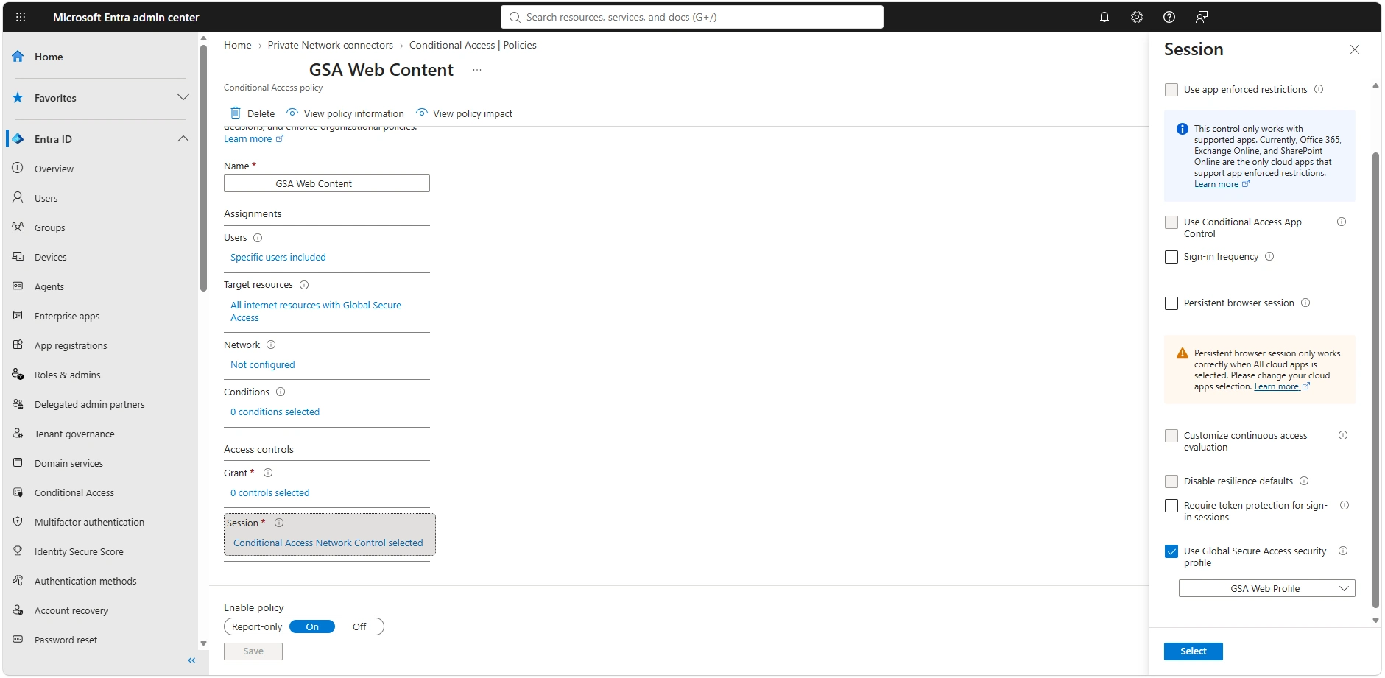Click the Enterprise apps icon
The width and height of the screenshot is (1385, 678).
click(18, 316)
